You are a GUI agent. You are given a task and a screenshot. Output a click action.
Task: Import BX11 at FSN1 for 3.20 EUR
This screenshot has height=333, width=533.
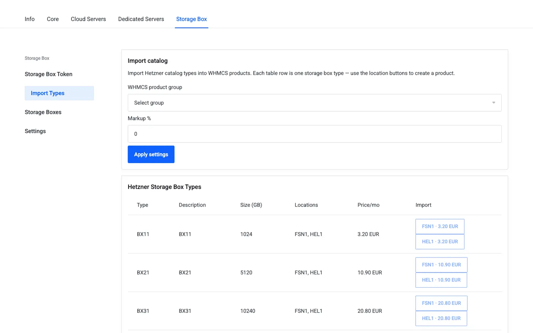point(440,226)
